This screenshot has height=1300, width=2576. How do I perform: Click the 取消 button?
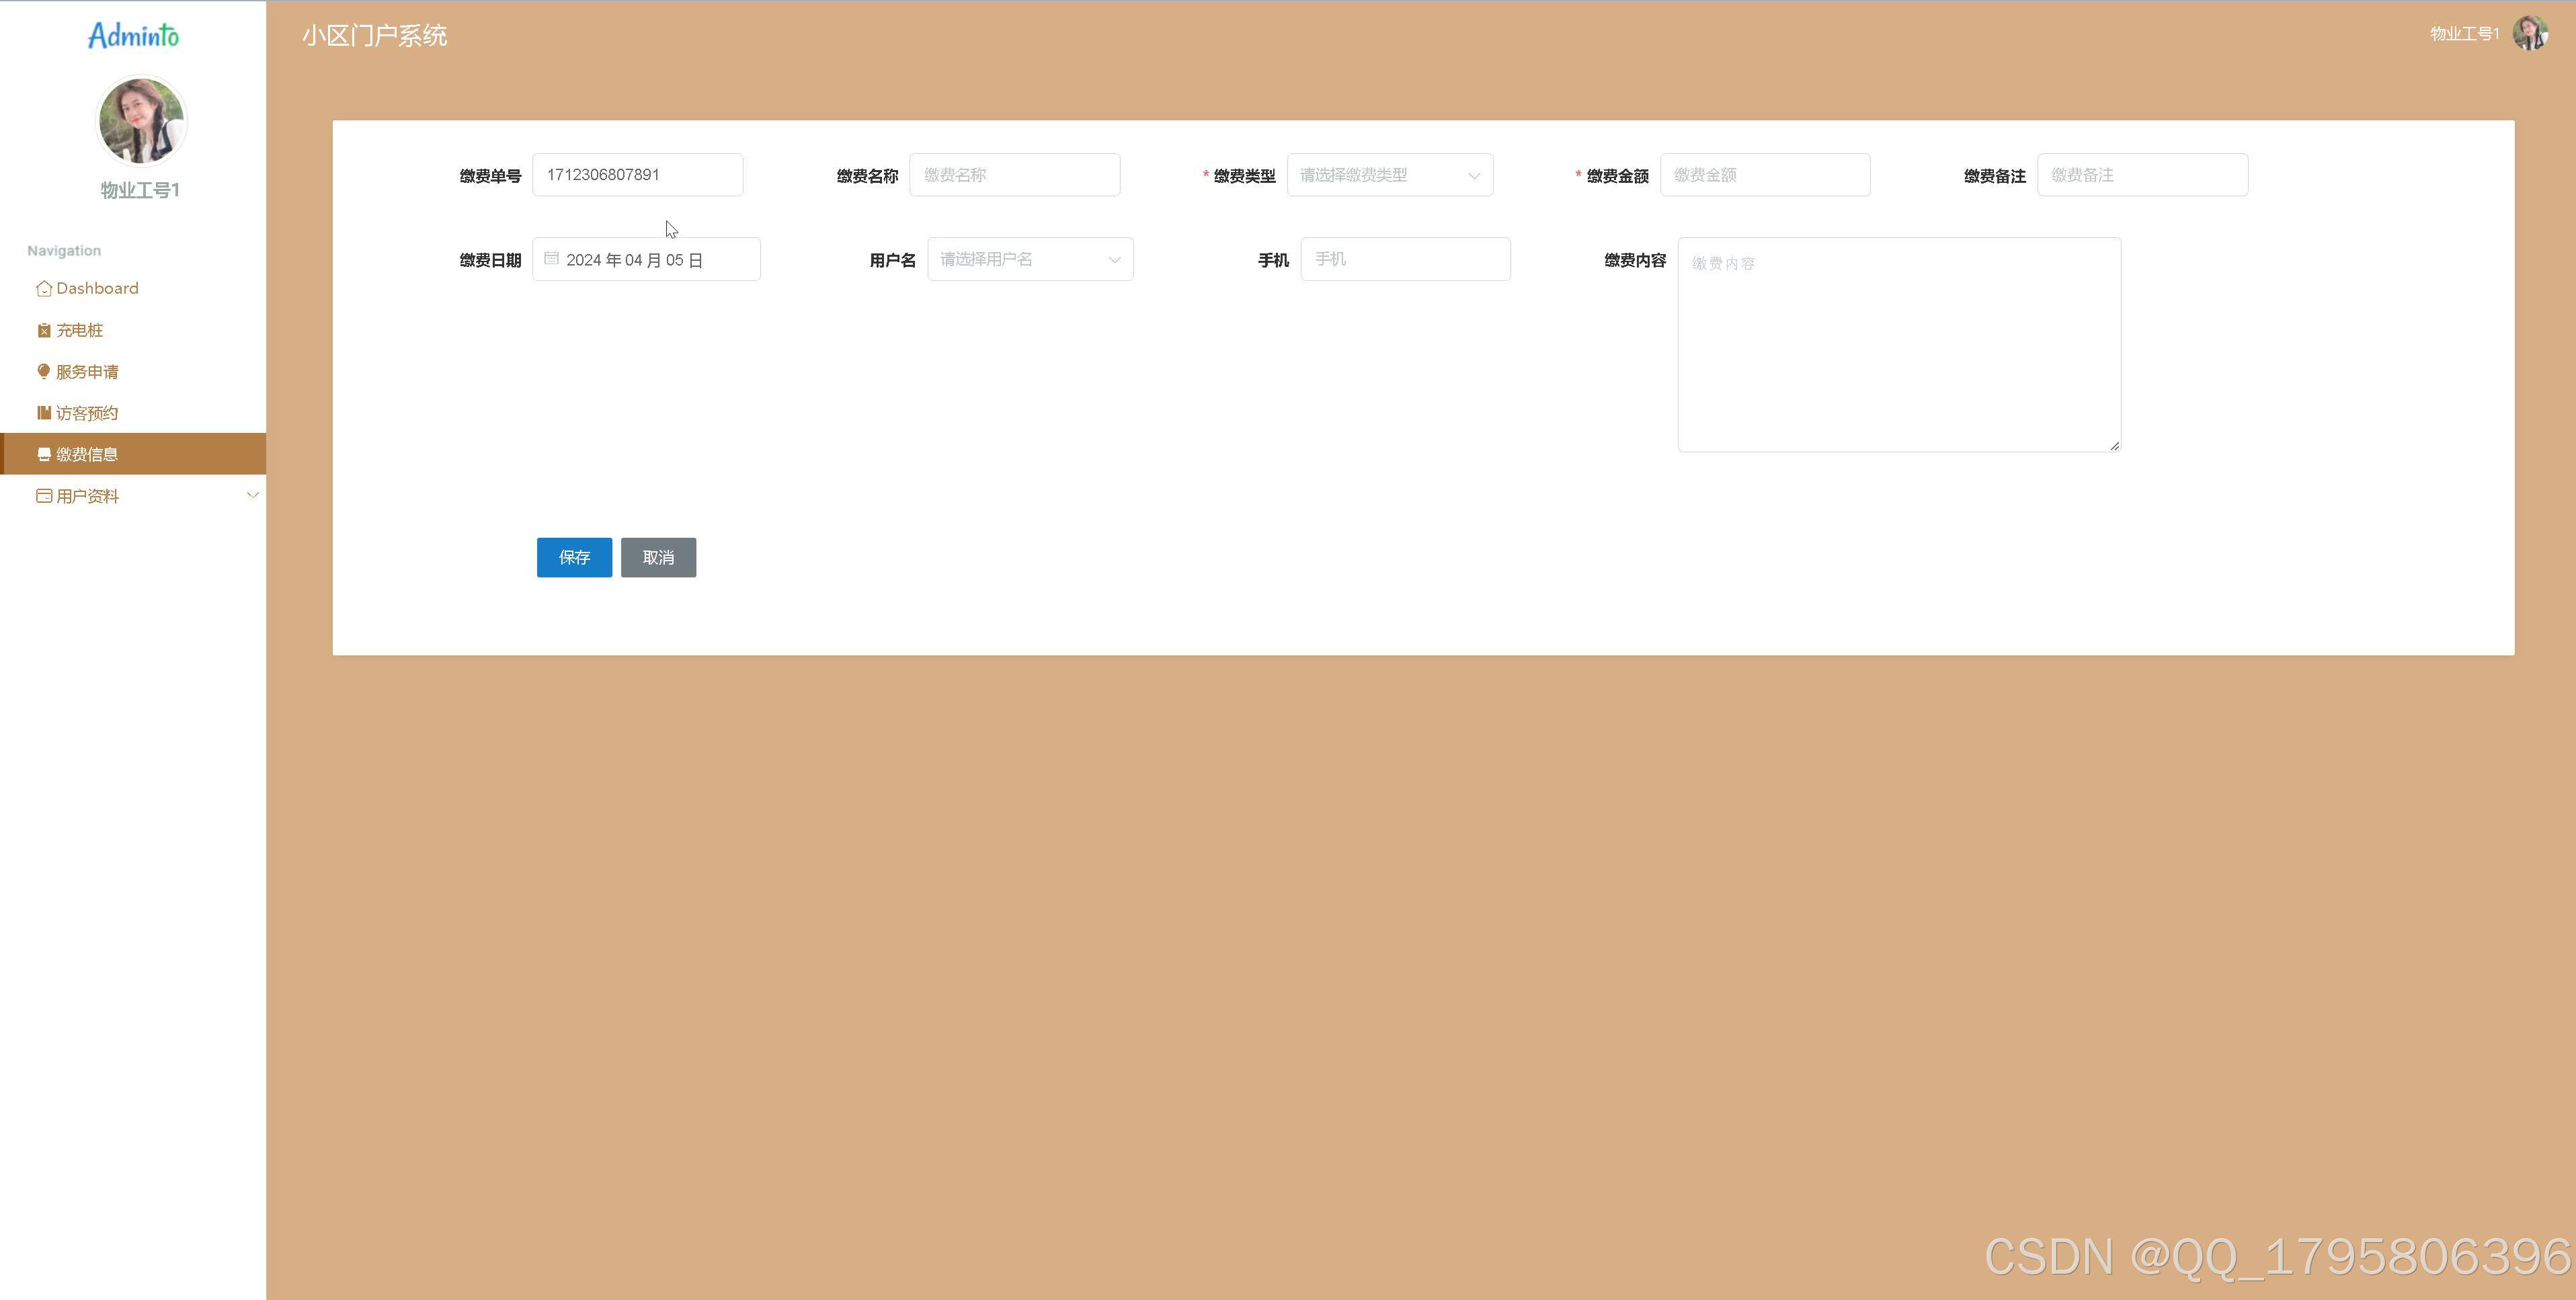658,558
